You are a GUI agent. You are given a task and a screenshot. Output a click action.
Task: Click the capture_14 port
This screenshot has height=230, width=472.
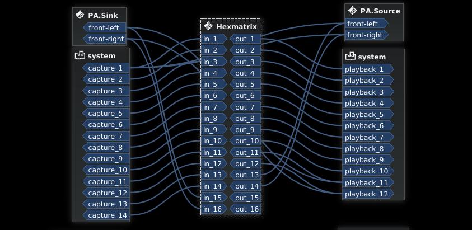coord(106,215)
